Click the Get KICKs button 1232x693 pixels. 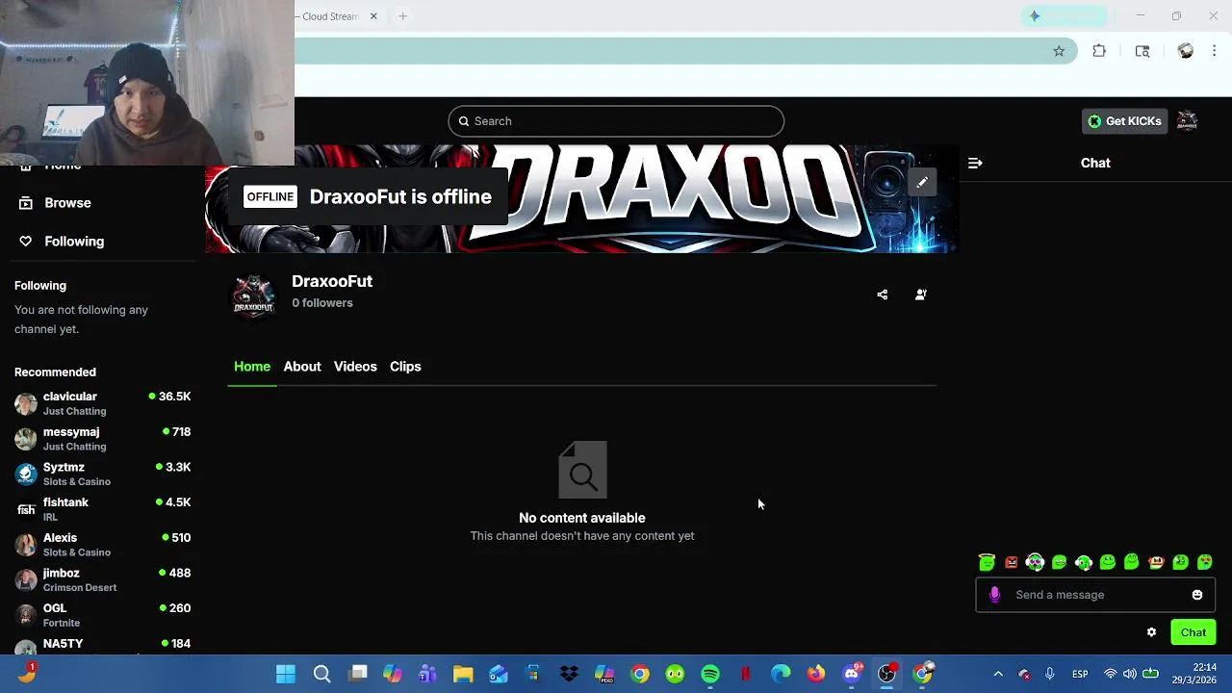coord(1124,121)
